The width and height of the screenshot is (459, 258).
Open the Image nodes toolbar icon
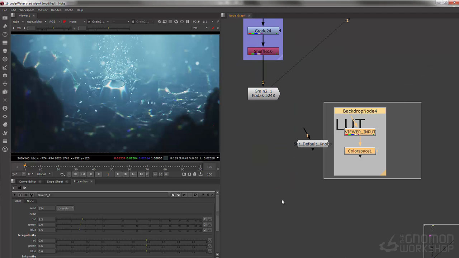click(x=5, y=18)
